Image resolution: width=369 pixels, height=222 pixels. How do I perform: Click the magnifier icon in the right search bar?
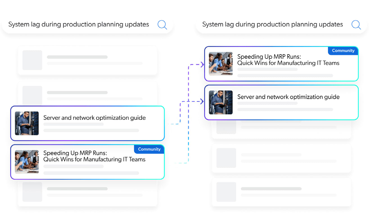[356, 25]
